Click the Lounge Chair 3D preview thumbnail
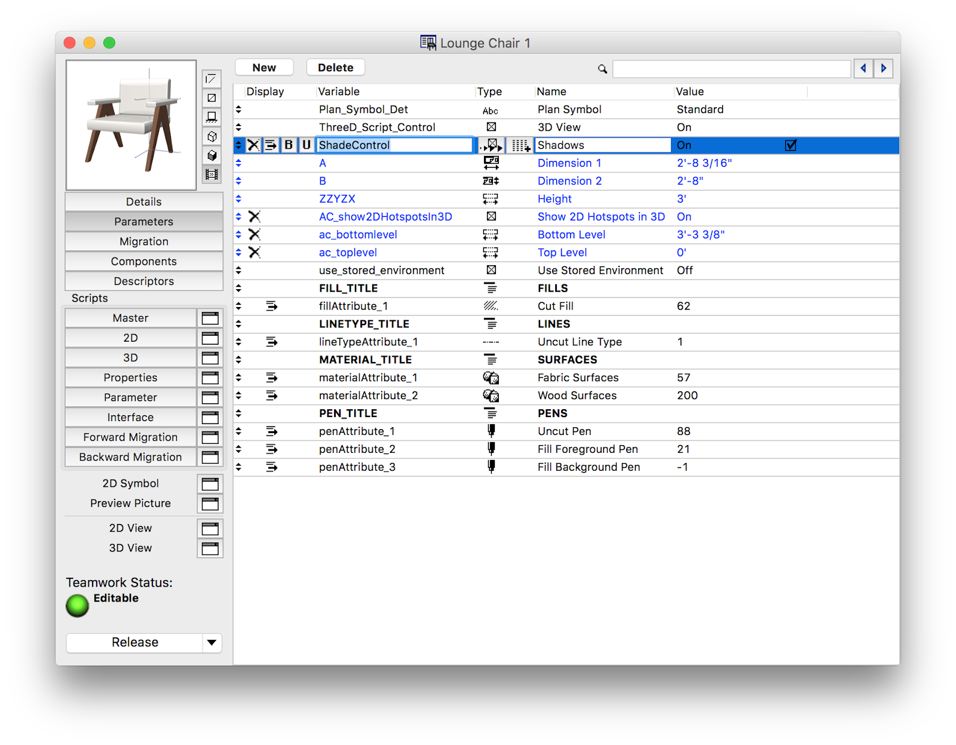956x745 pixels. 131,125
